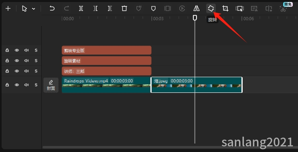Open the crop tool

coord(225,8)
